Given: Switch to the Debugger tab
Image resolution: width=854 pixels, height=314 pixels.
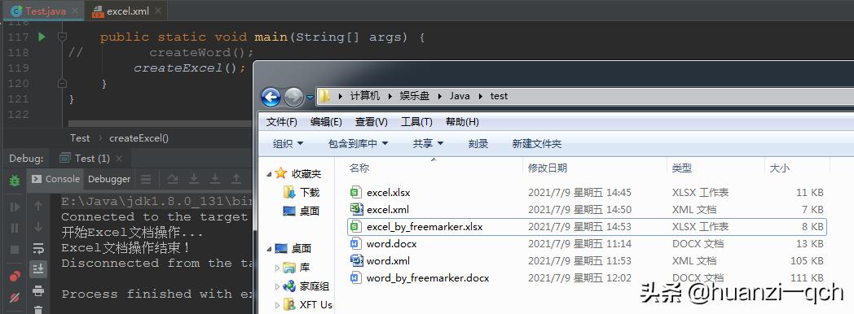Looking at the screenshot, I should (109, 179).
